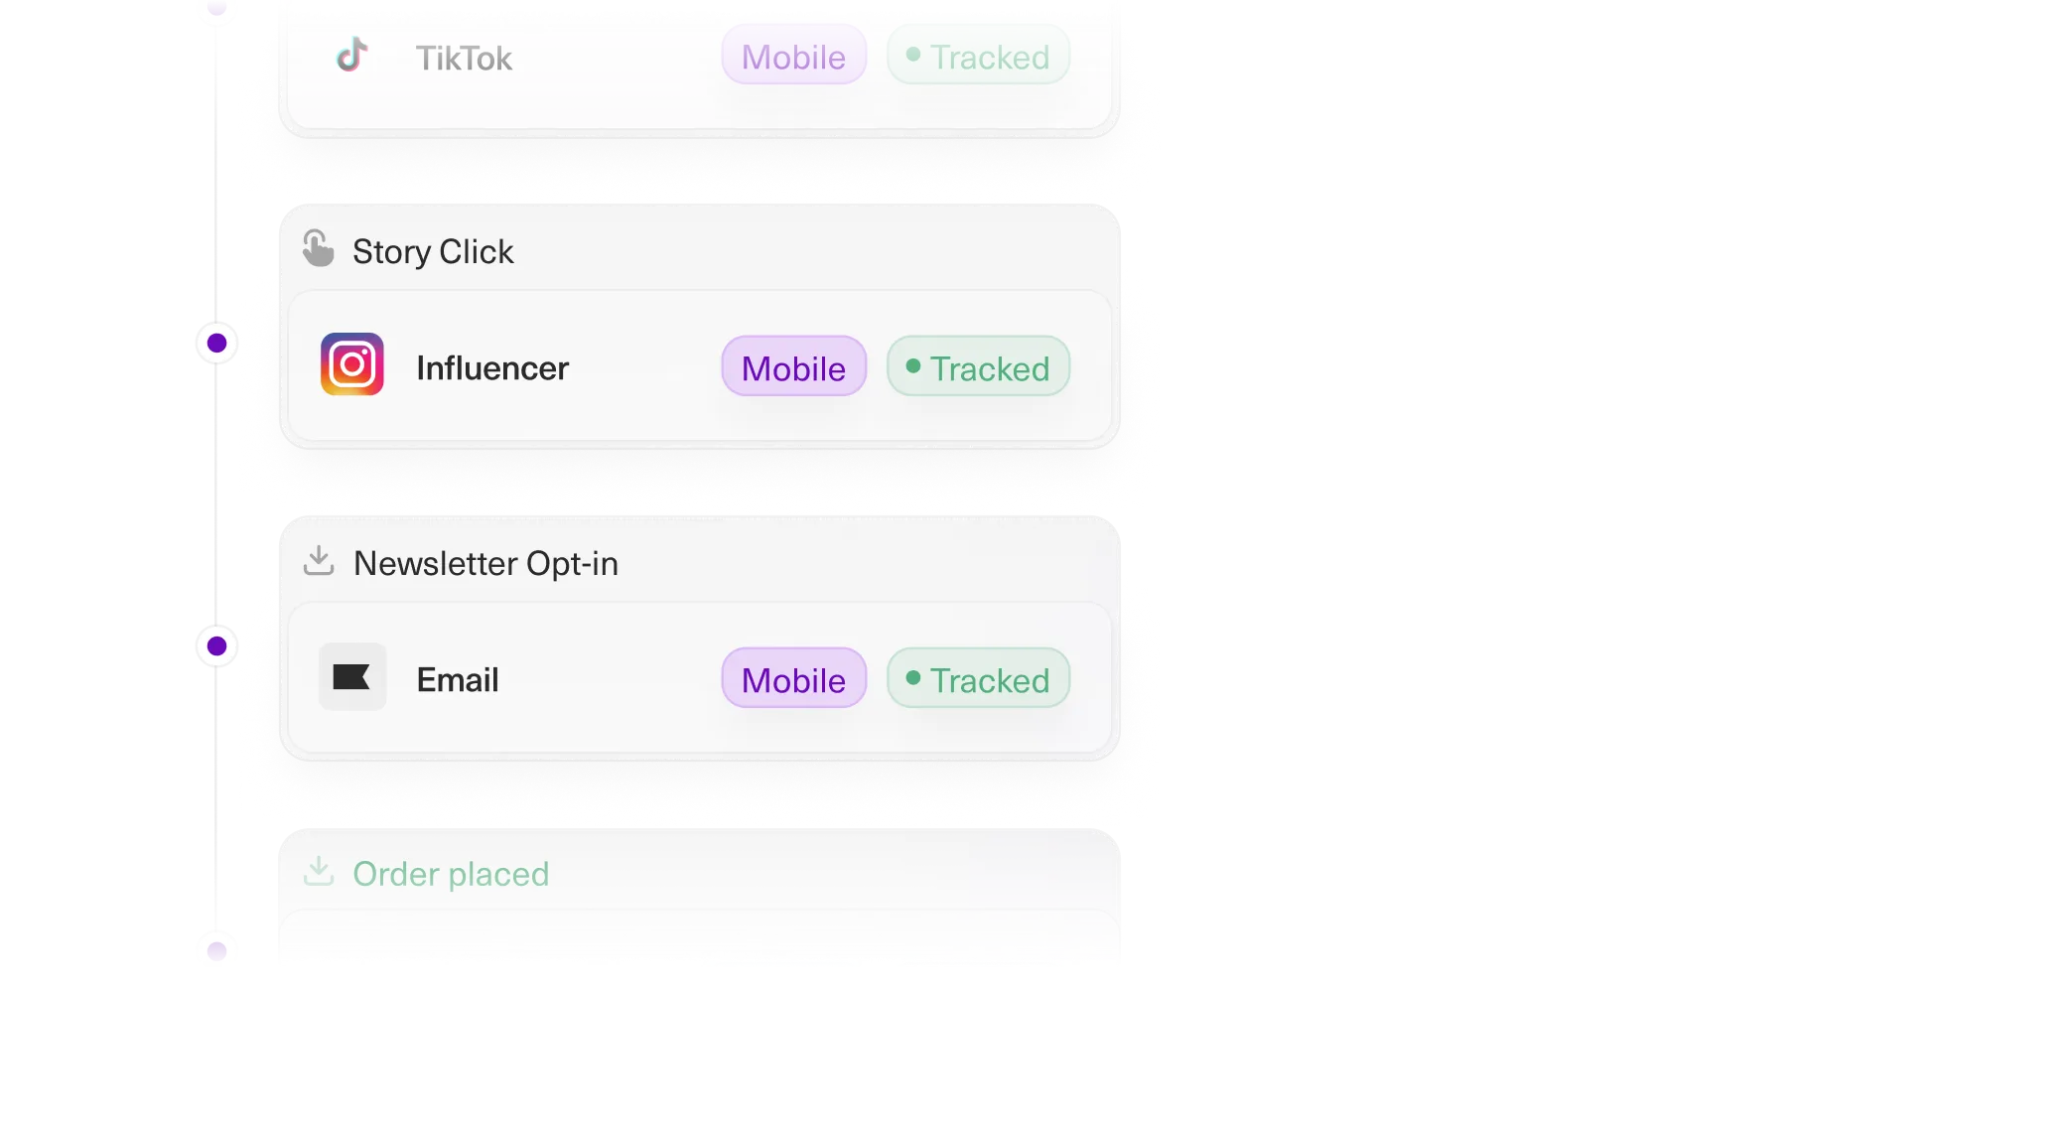Image resolution: width=2072 pixels, height=1138 pixels.
Task: Click the Mobile badge on the Influencer row
Action: pos(793,365)
